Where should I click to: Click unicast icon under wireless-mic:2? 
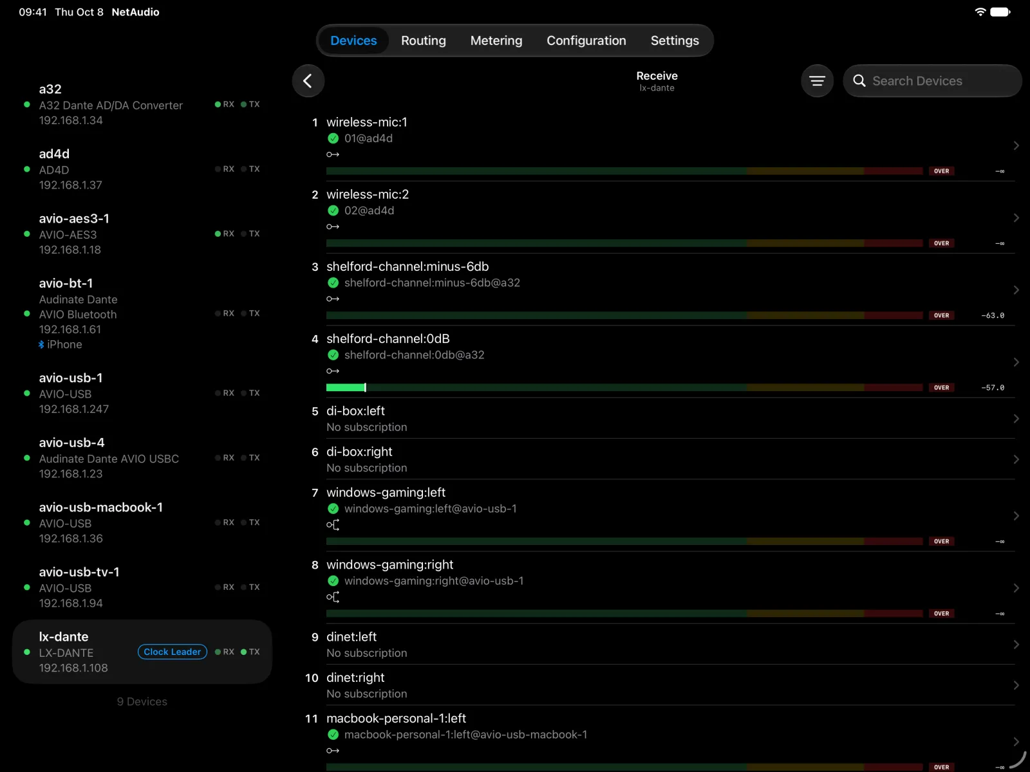332,226
